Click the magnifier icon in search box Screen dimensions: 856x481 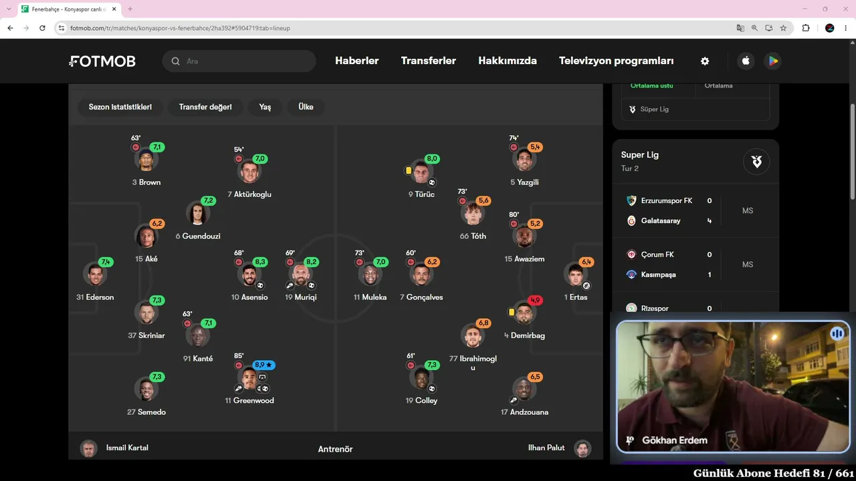176,61
